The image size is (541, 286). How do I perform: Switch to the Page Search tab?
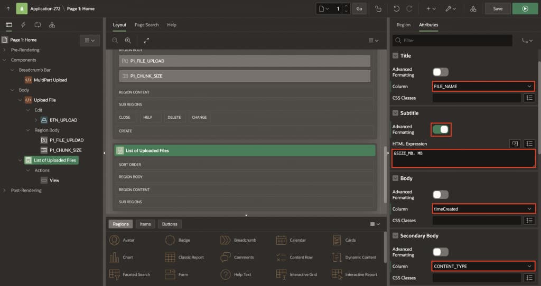pyautogui.click(x=146, y=25)
